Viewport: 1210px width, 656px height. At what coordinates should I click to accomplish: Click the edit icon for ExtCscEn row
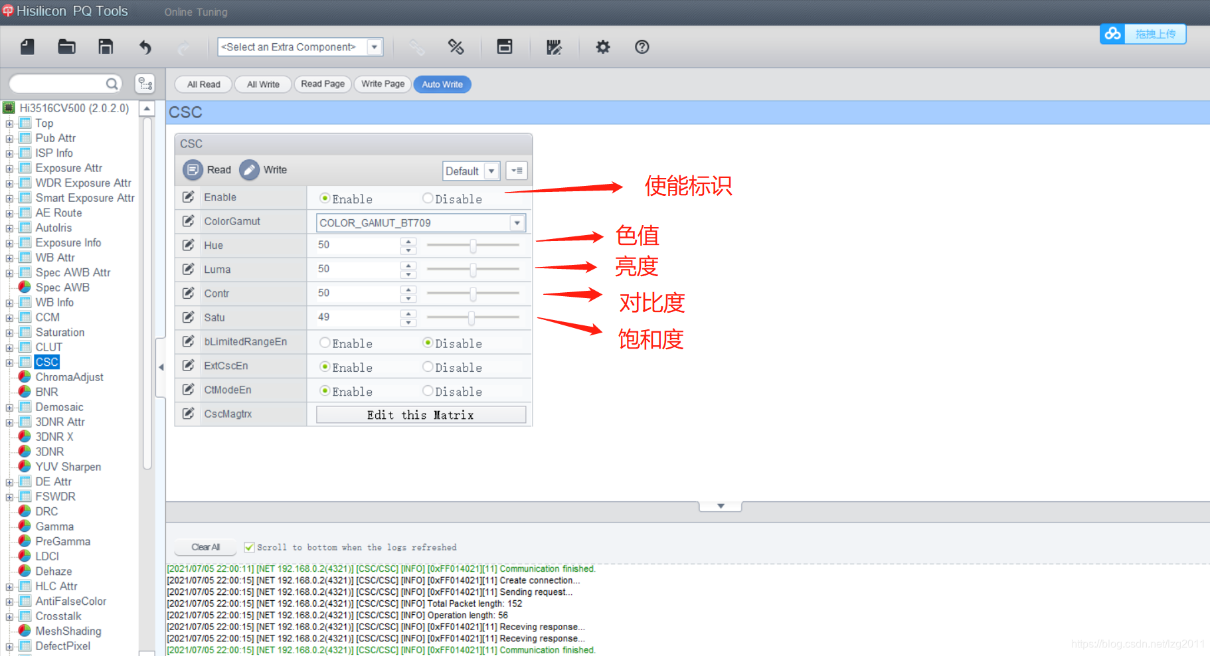[189, 365]
